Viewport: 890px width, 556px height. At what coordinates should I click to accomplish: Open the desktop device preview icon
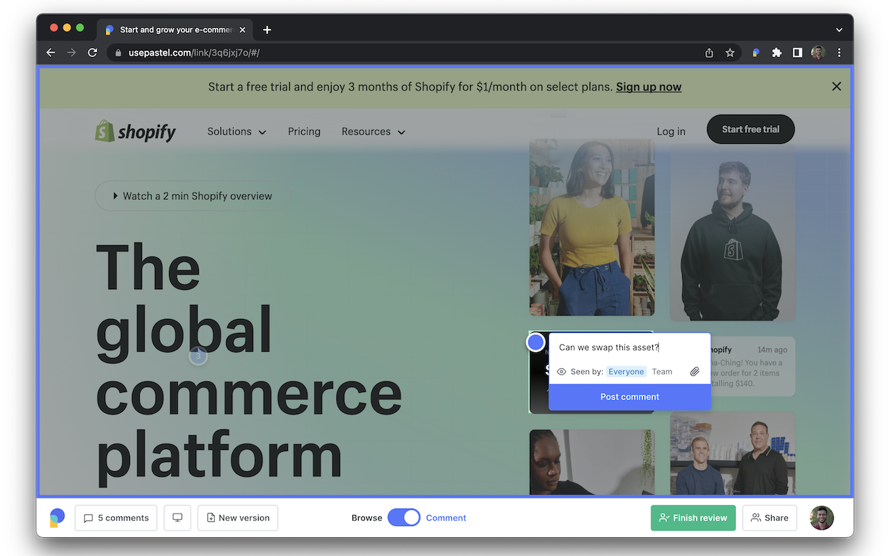point(177,518)
